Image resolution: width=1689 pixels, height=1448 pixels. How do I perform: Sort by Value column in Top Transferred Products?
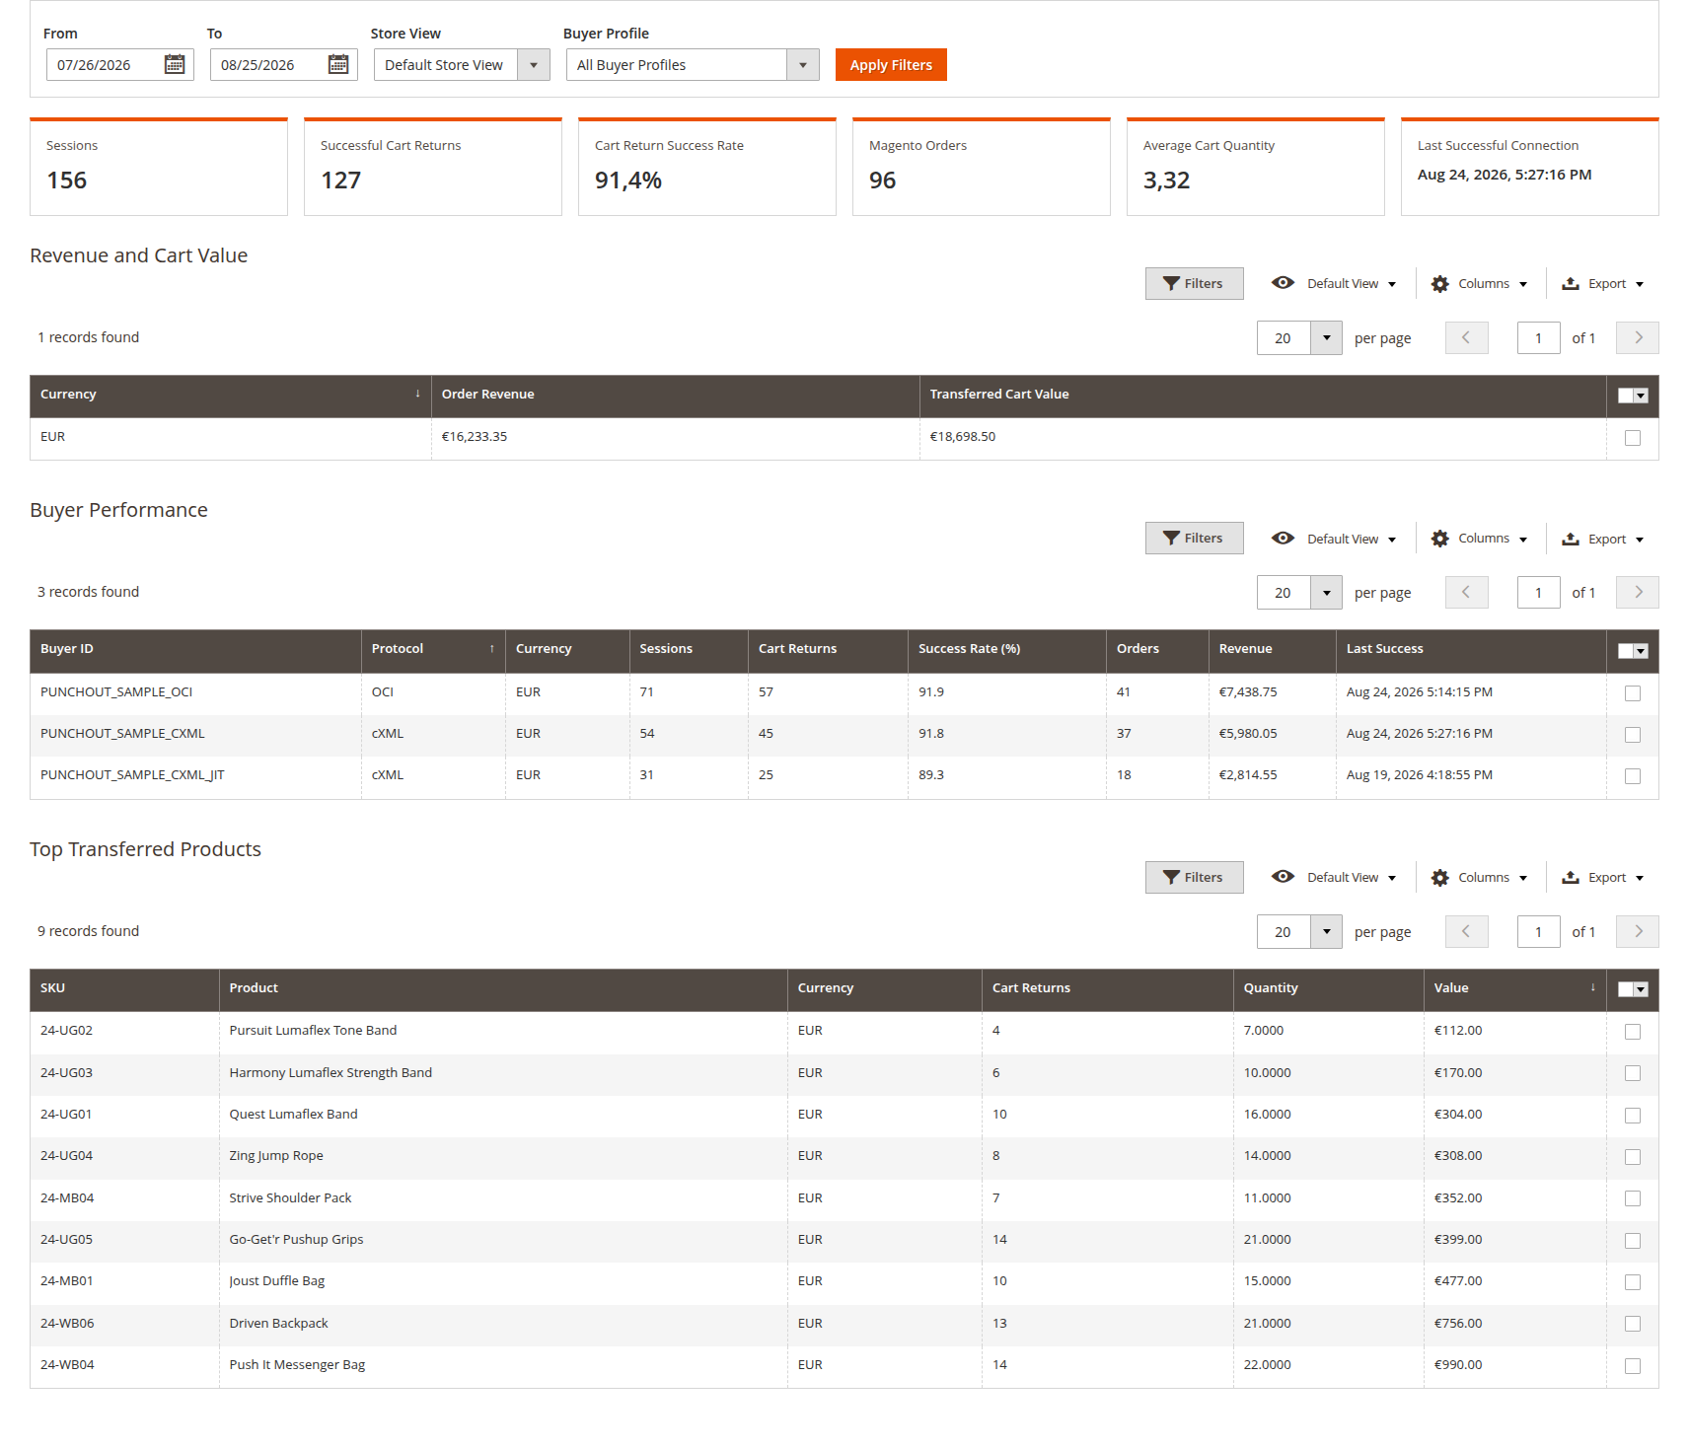point(1514,988)
